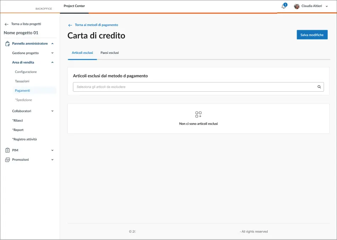Expand the Gestione progetto submenu
The height and width of the screenshot is (240, 337).
[x=52, y=53]
